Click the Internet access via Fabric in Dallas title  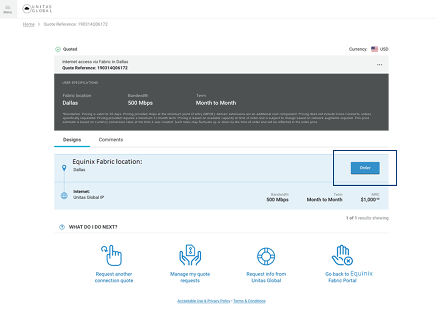[x=95, y=62]
